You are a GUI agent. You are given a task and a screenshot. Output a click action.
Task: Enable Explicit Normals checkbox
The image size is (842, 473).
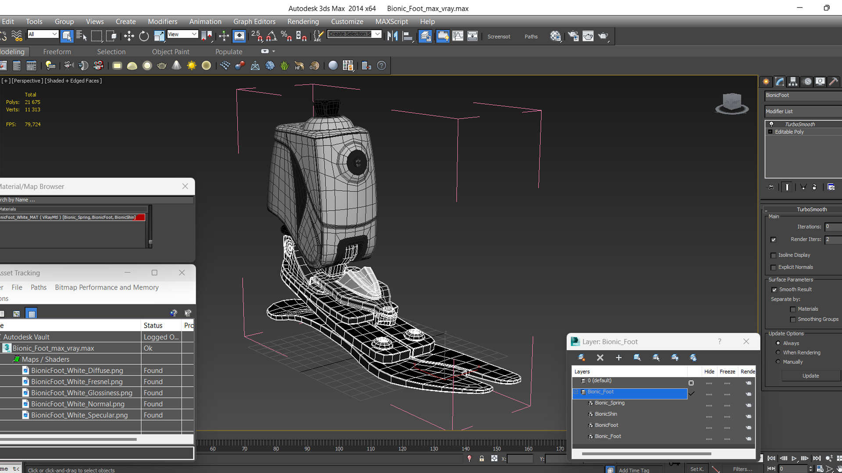coord(774,268)
